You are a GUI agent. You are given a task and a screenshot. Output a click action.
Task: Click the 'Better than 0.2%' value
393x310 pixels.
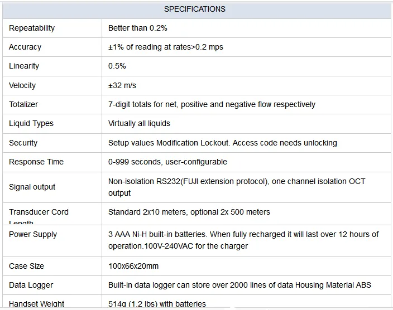(138, 28)
